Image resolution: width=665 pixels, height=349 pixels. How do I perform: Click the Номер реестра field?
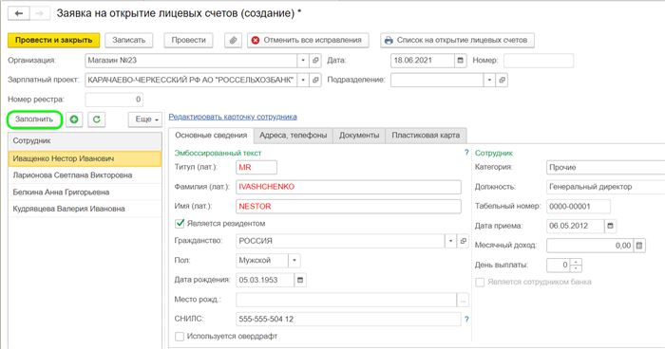point(114,100)
